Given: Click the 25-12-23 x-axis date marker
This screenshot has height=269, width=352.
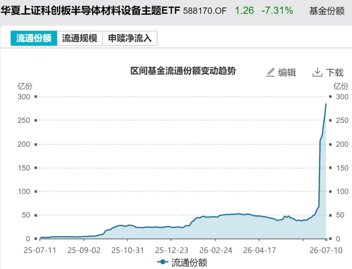Looking at the screenshot, I should click(172, 250).
